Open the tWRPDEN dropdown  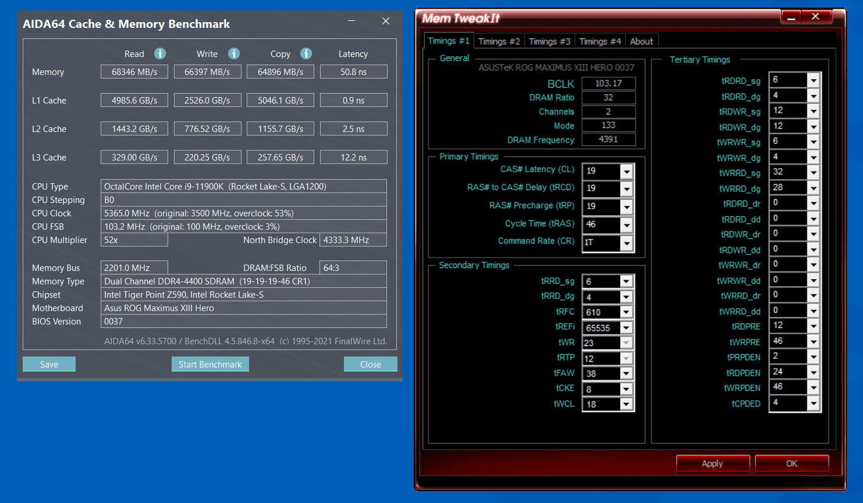tap(814, 387)
